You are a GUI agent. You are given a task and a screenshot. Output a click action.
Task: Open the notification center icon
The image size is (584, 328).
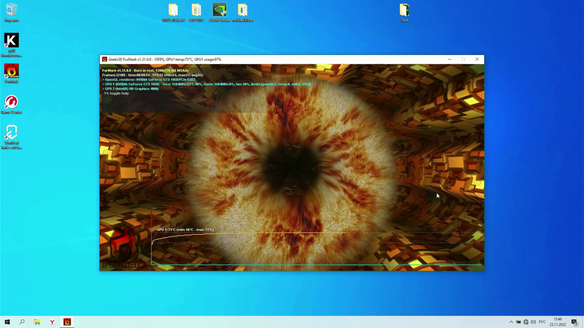575,322
